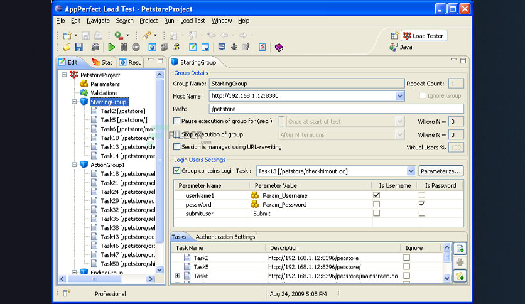525x304 pixels.
Task: Switch to Authentication Settings tab
Action: [x=225, y=237]
